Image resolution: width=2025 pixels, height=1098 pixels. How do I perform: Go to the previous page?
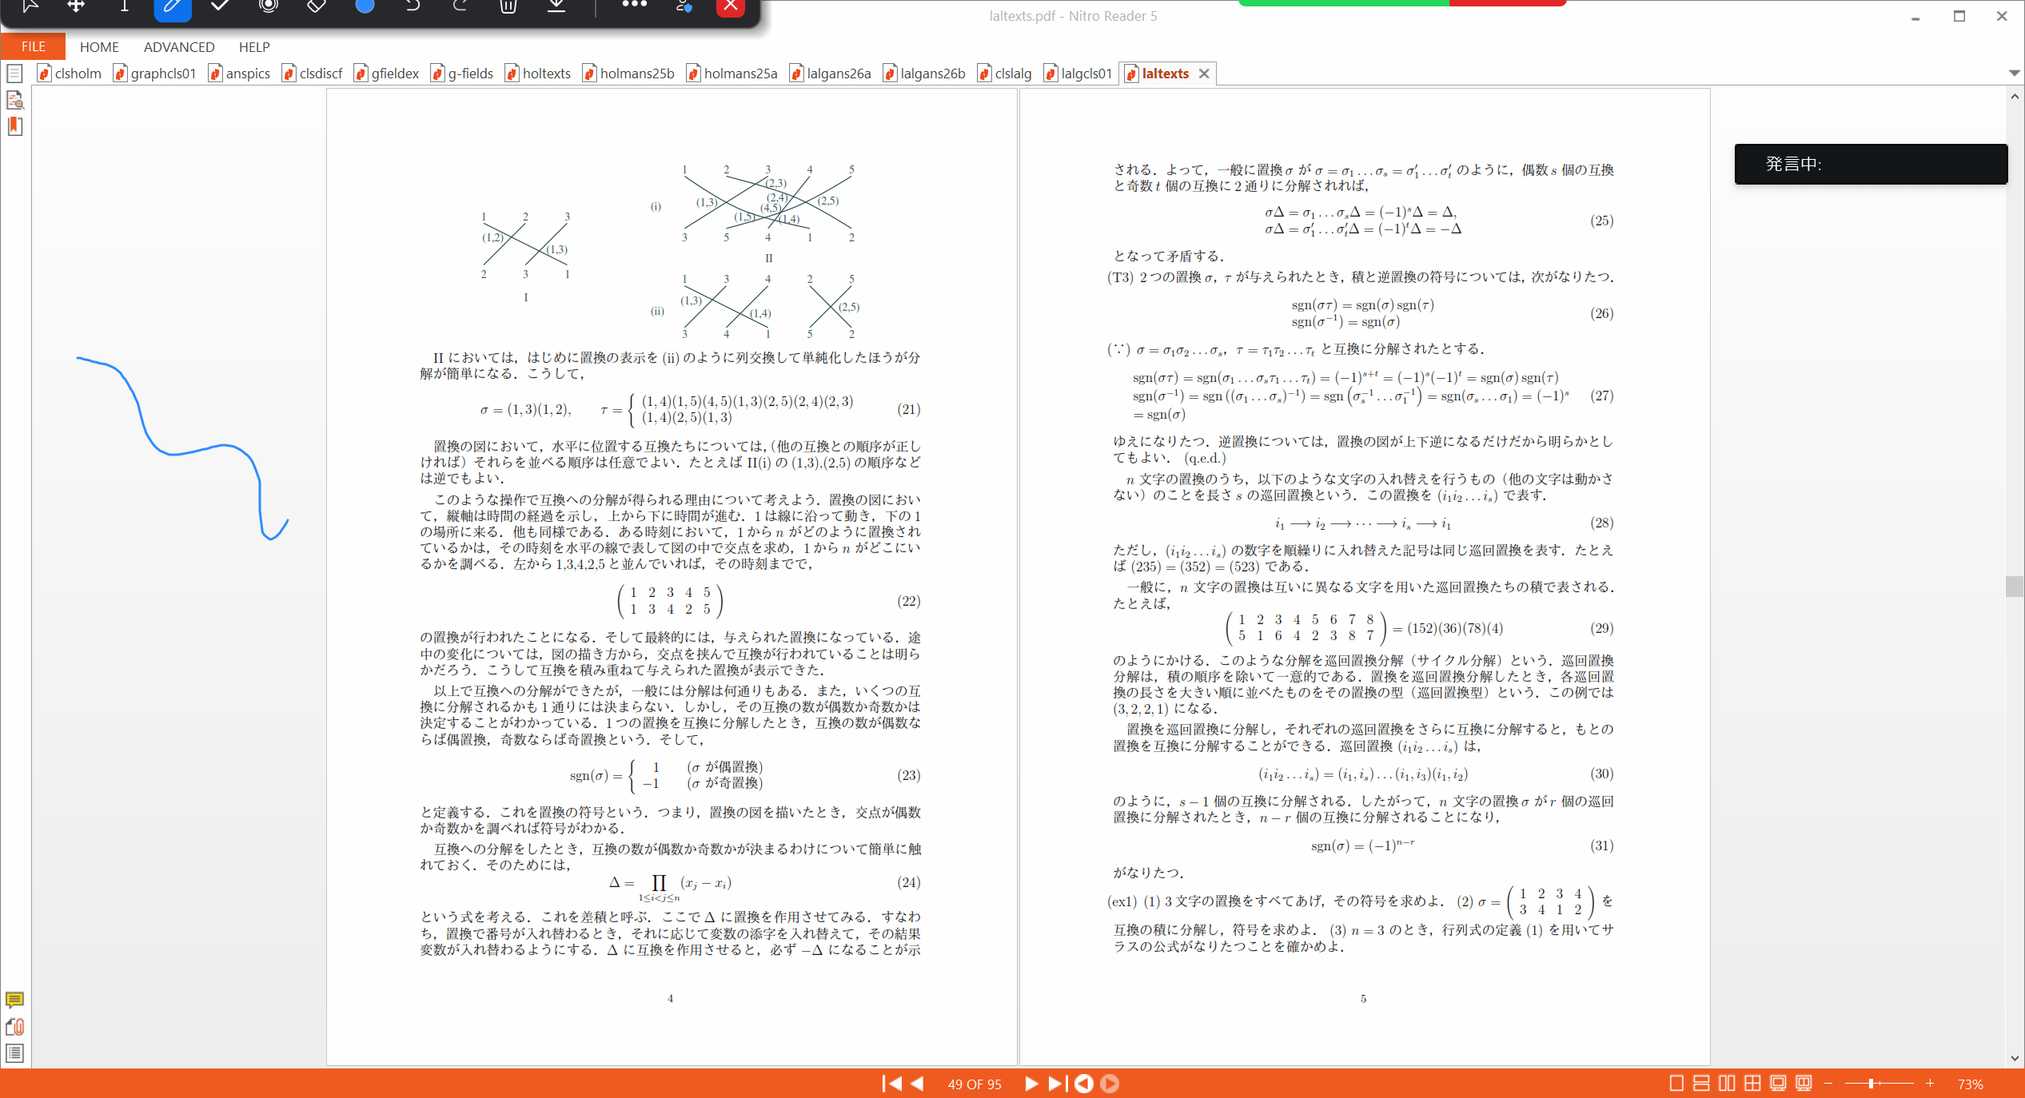pyautogui.click(x=918, y=1084)
